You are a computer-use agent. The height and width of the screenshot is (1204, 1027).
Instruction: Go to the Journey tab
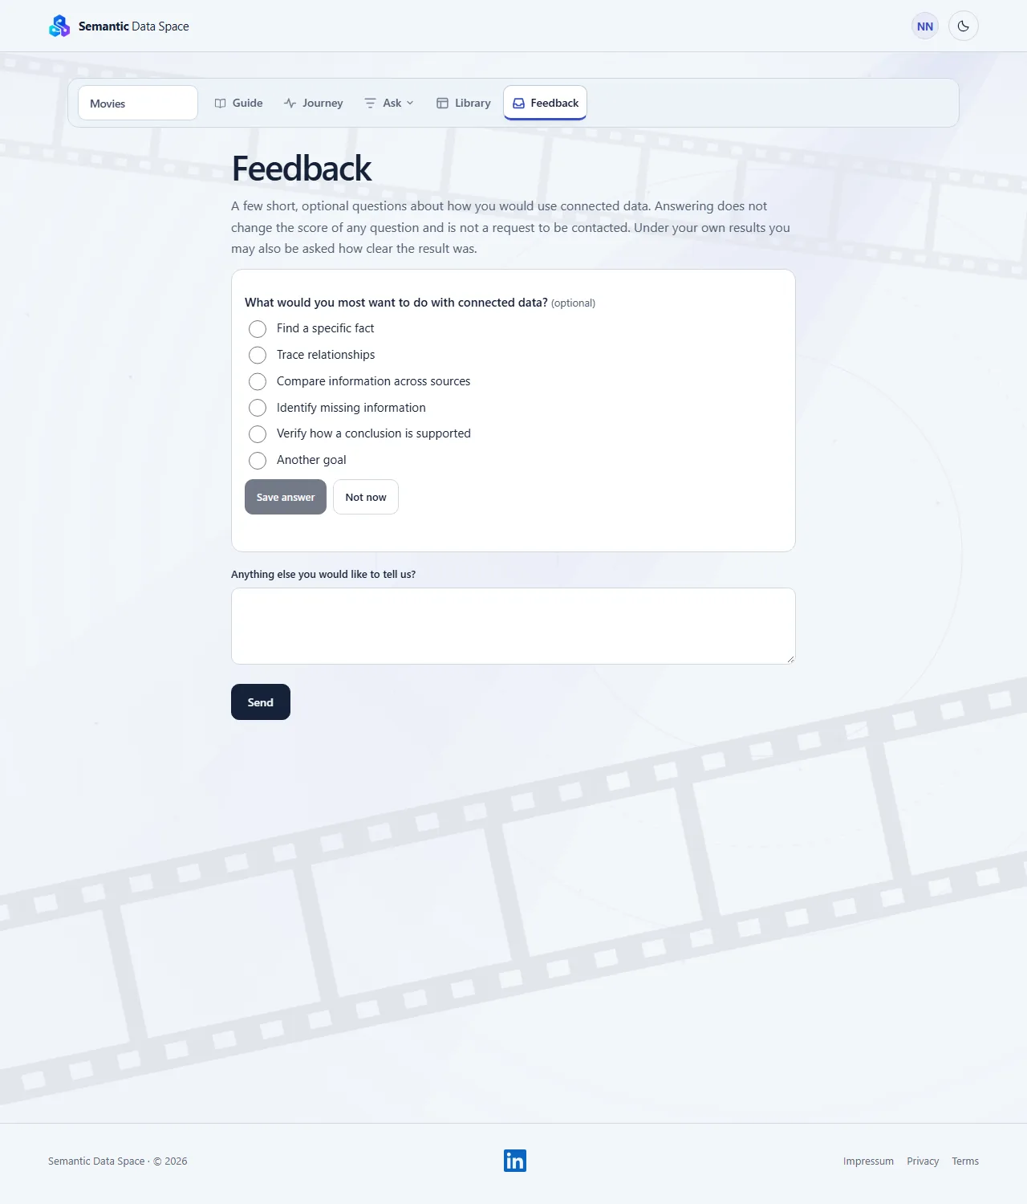pyautogui.click(x=313, y=103)
